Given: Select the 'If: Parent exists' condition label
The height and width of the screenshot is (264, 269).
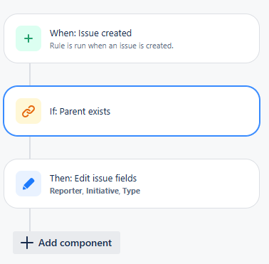Looking at the screenshot, I should 80,111.
